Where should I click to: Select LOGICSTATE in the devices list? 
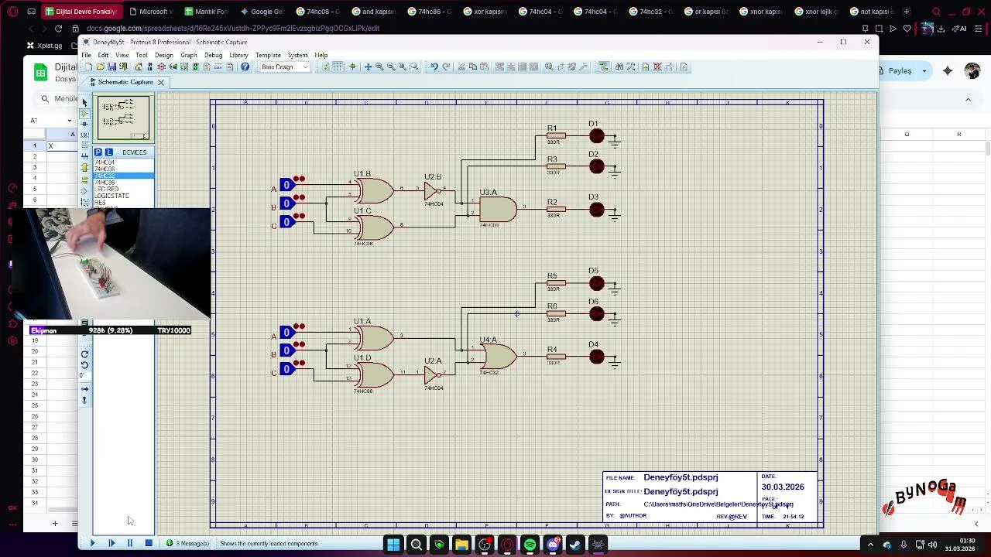click(x=111, y=196)
